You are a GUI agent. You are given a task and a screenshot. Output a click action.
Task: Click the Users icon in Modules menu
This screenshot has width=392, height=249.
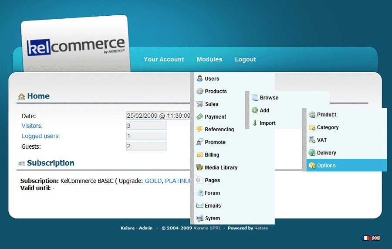coord(200,78)
